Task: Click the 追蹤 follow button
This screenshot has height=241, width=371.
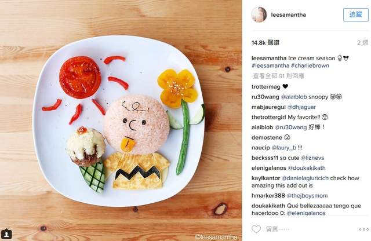Action: pyautogui.click(x=355, y=14)
